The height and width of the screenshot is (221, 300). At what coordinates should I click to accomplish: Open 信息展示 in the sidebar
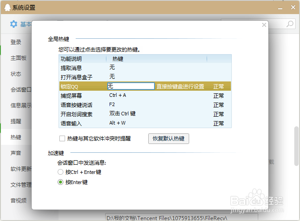[21, 105]
